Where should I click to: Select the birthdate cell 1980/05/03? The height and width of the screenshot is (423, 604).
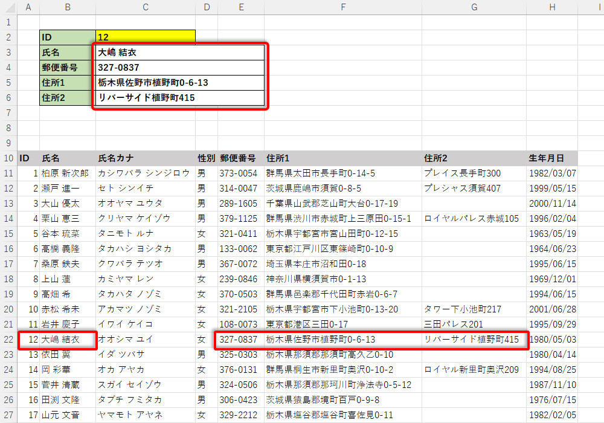click(x=552, y=340)
